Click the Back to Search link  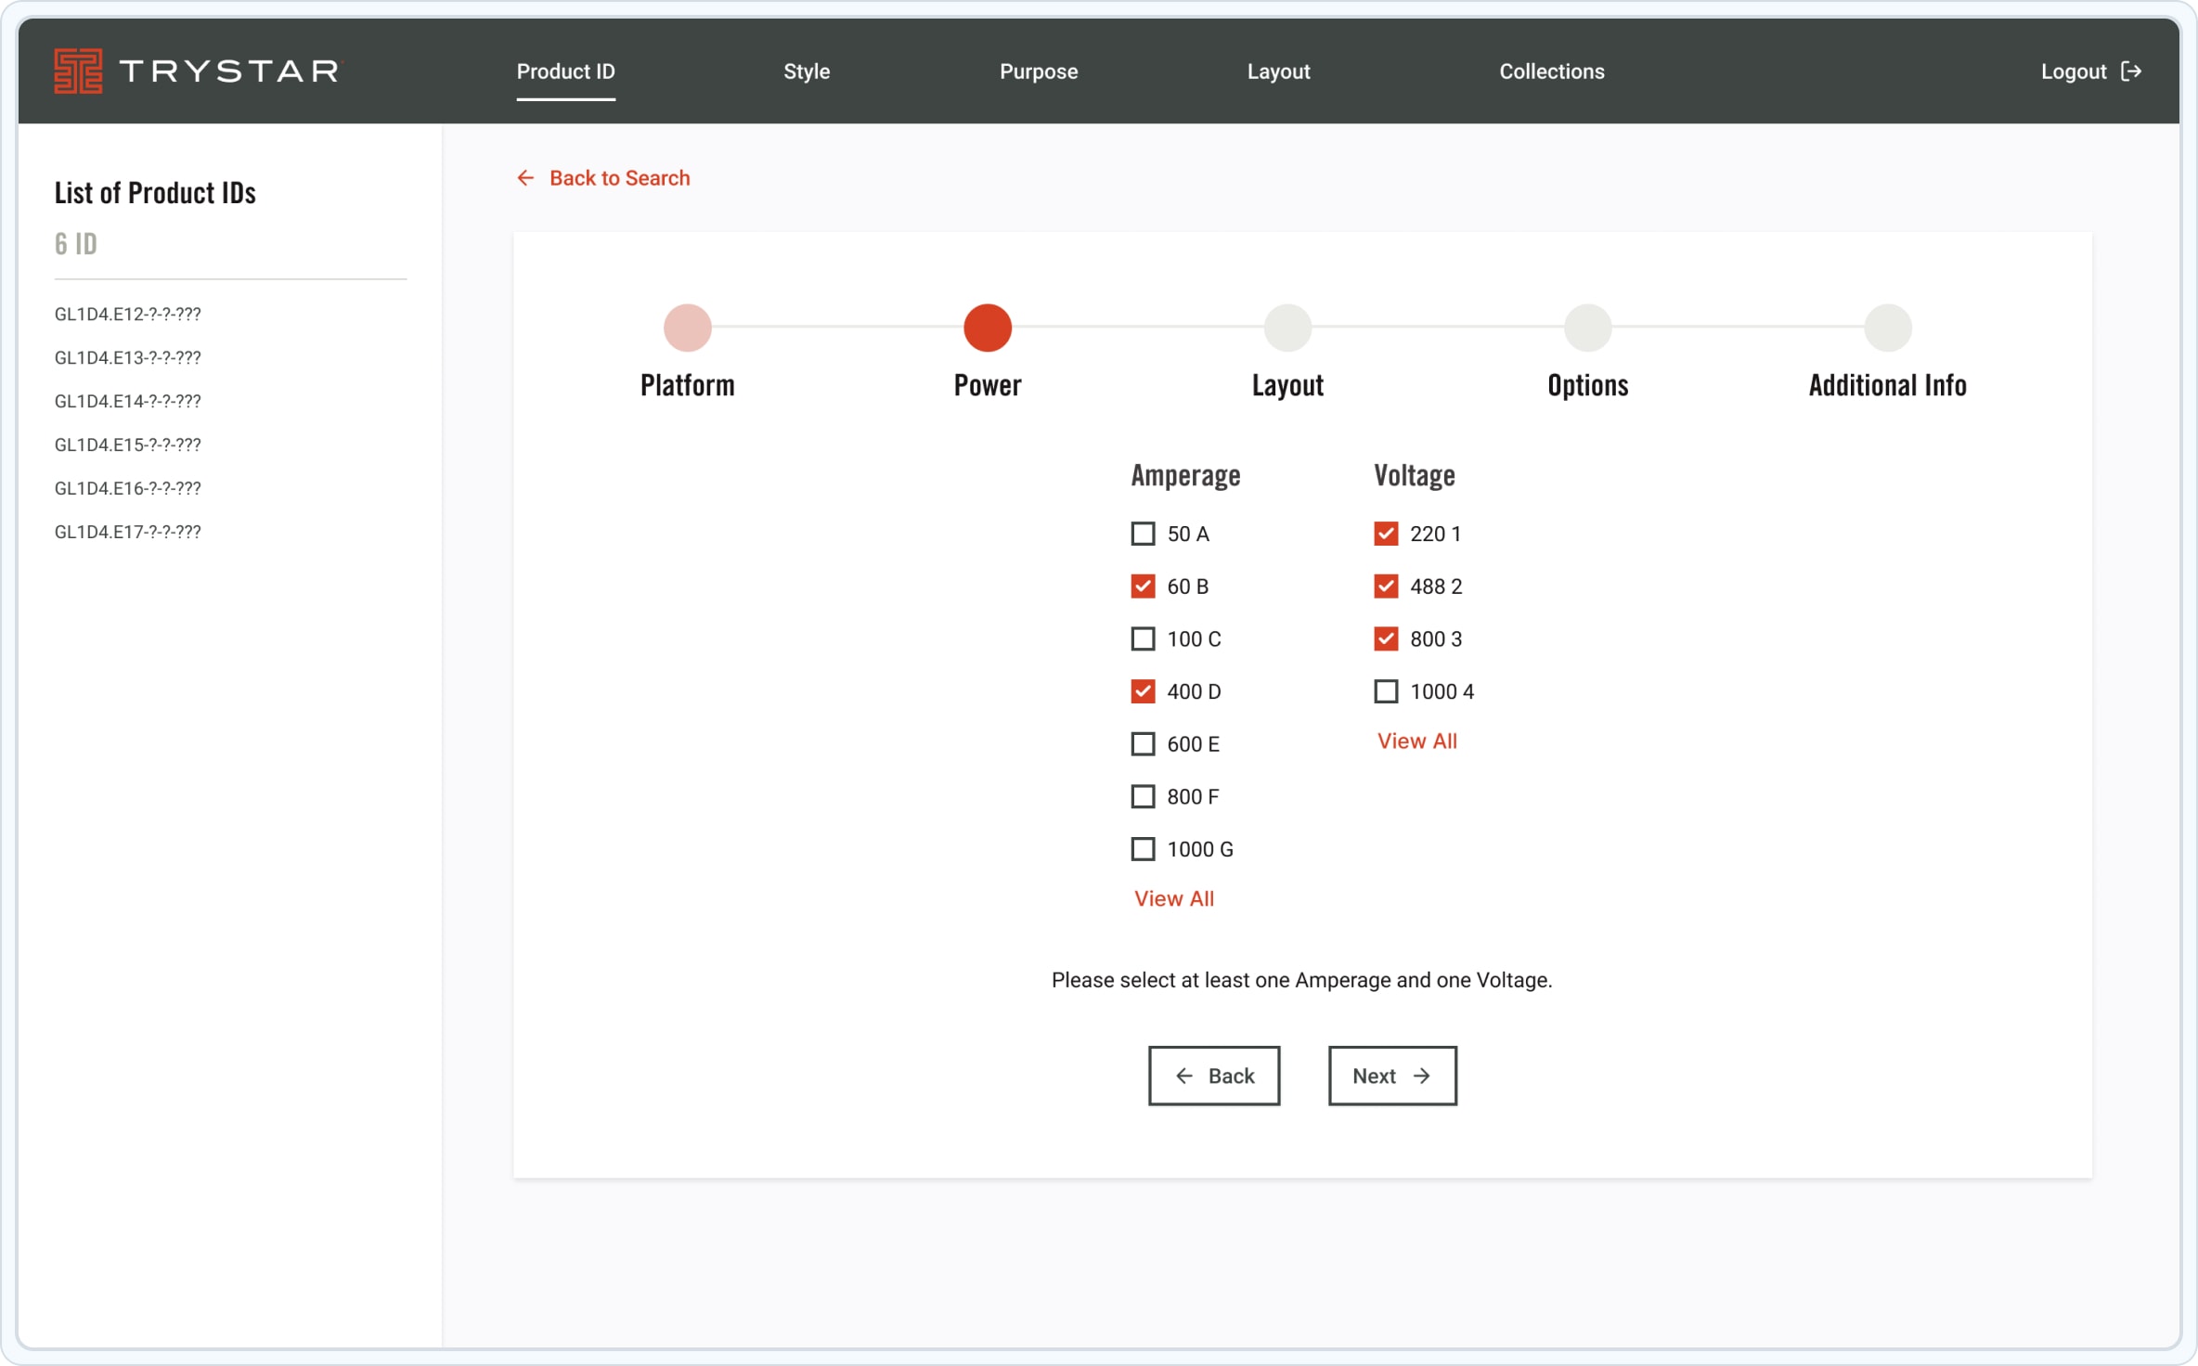620,177
